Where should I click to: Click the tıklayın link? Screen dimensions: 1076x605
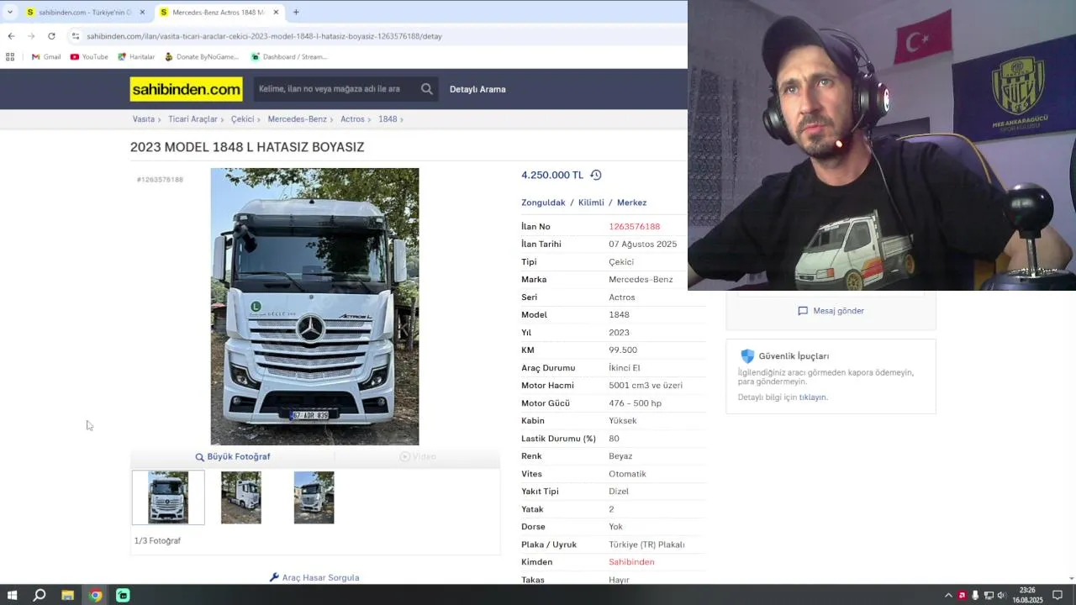[813, 397]
